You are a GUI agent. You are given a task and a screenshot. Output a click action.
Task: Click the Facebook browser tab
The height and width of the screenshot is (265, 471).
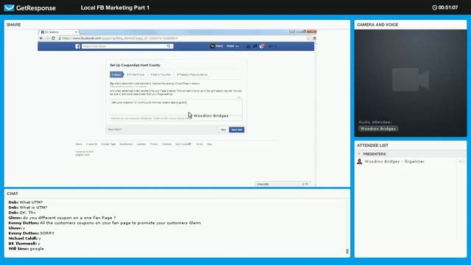[x=59, y=32]
